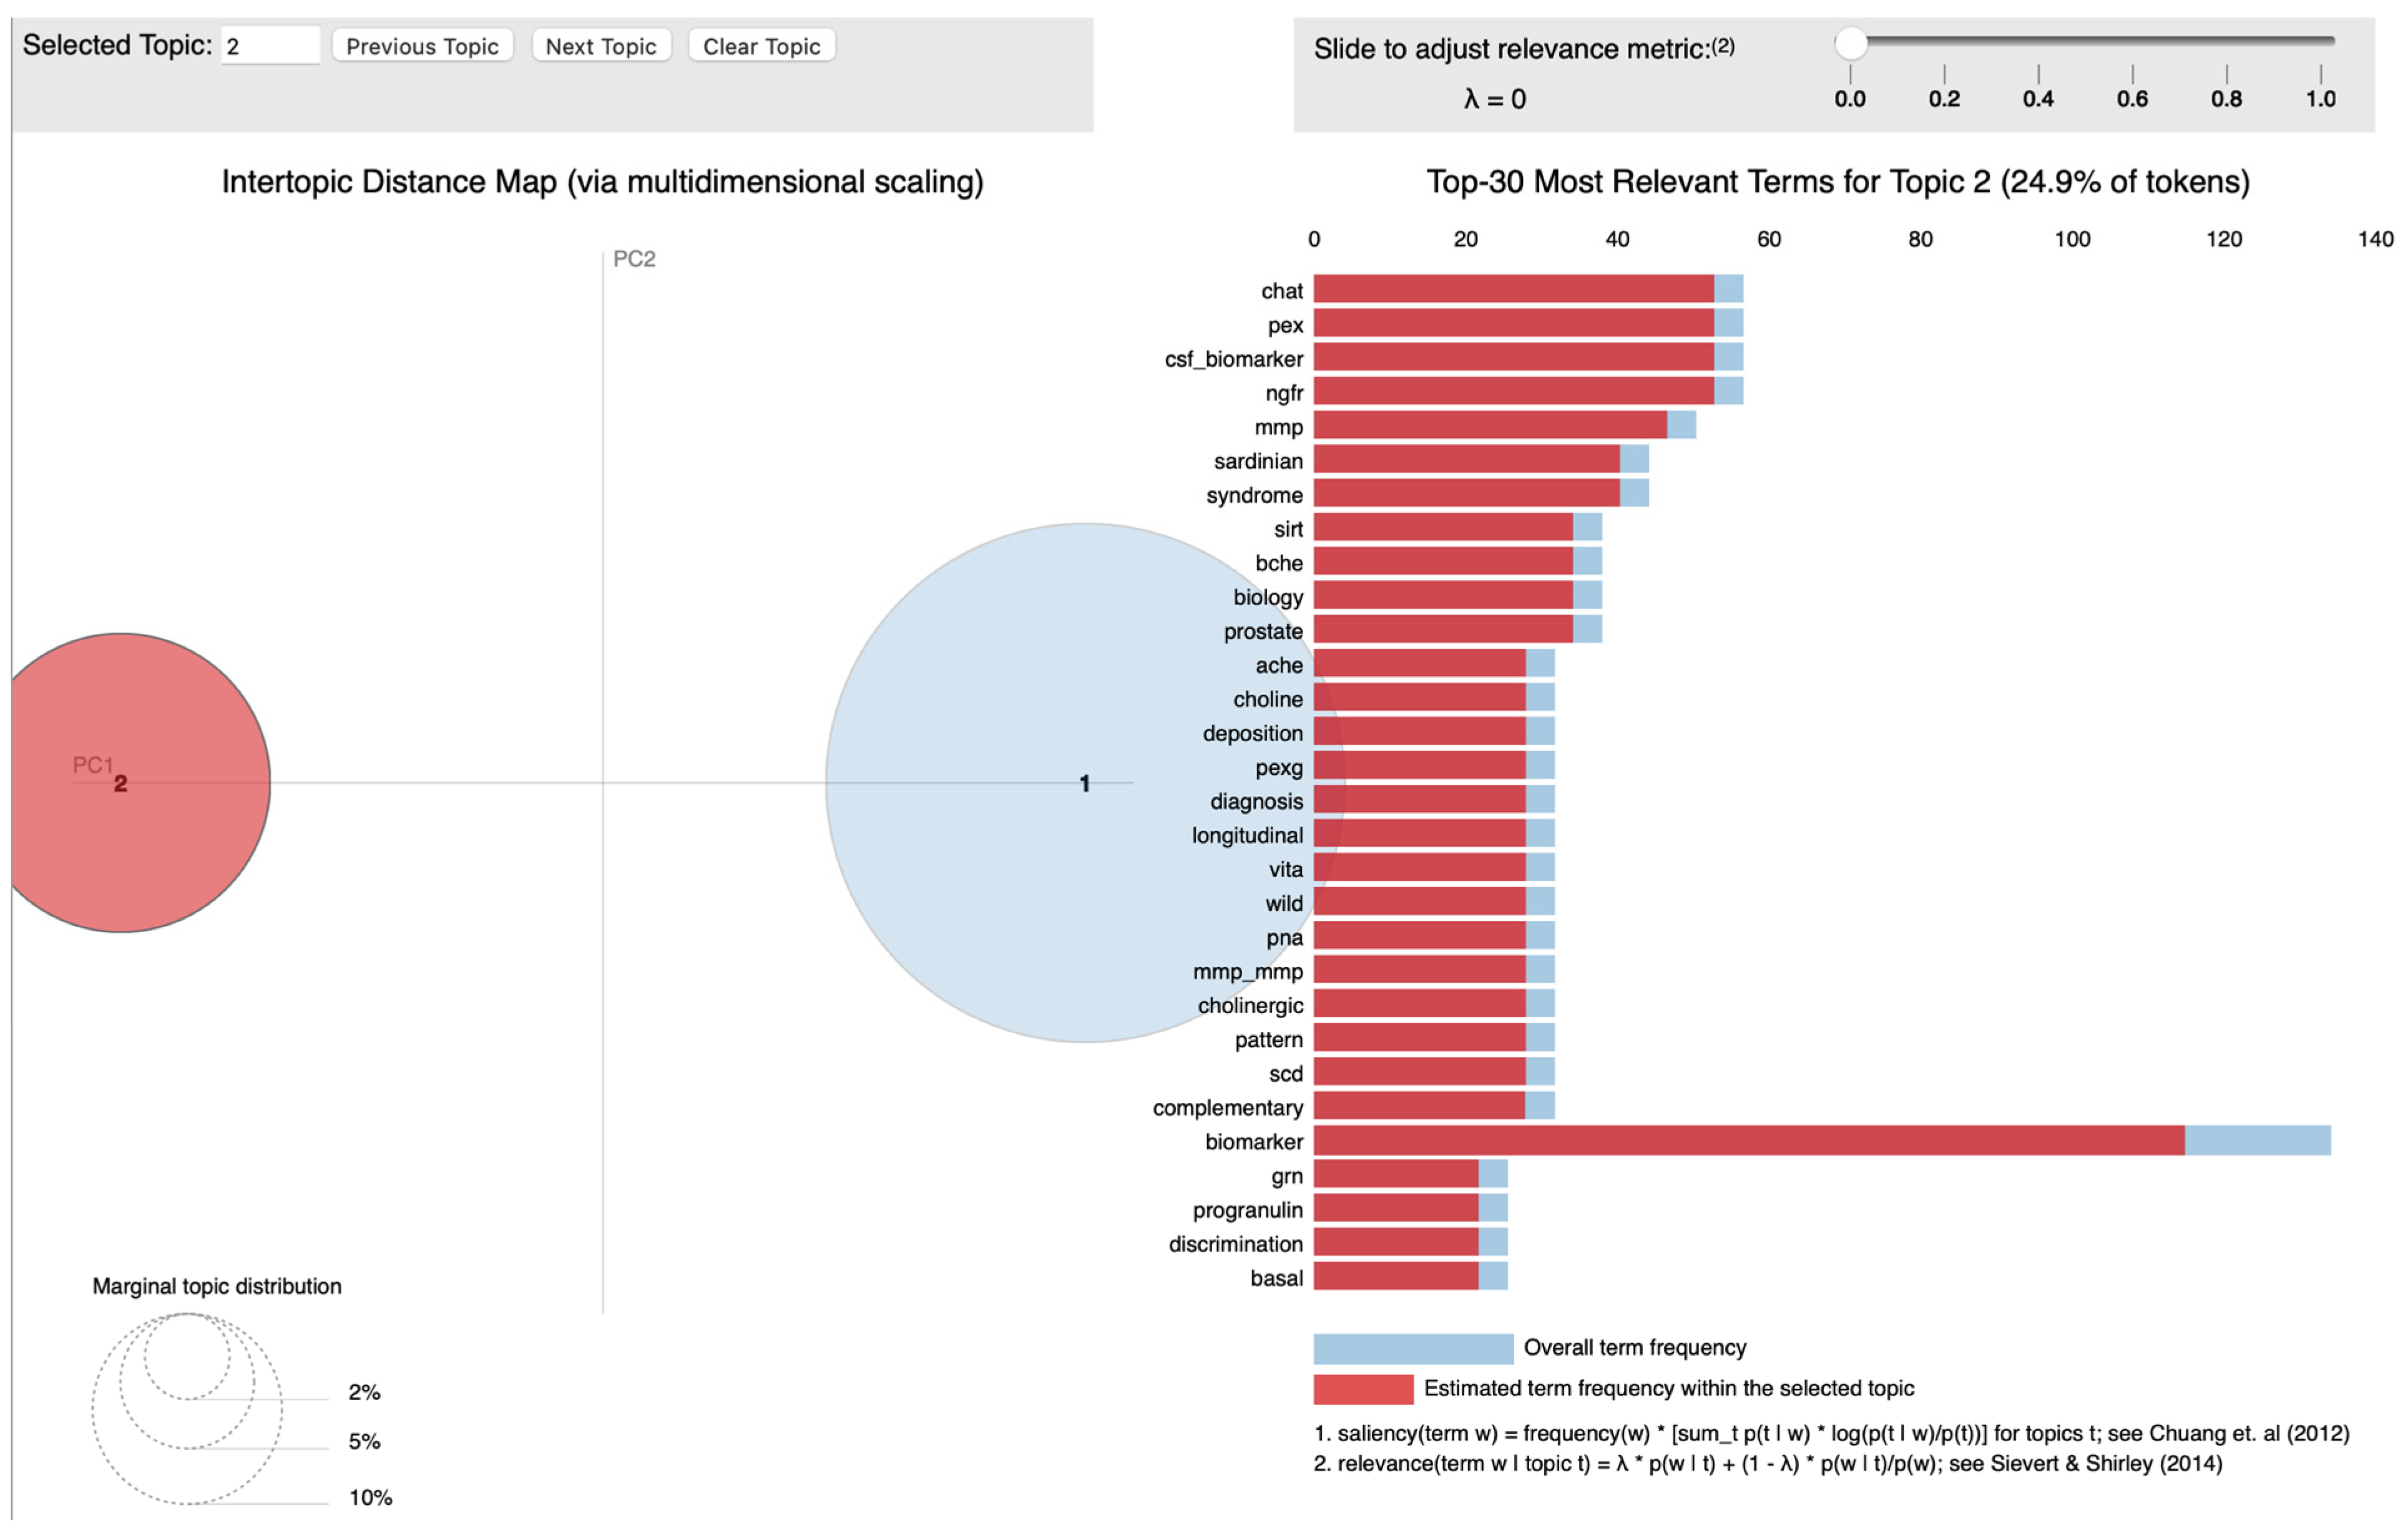Set slider at the 0.6 tick
2408x1536 pixels.
[x=2132, y=73]
